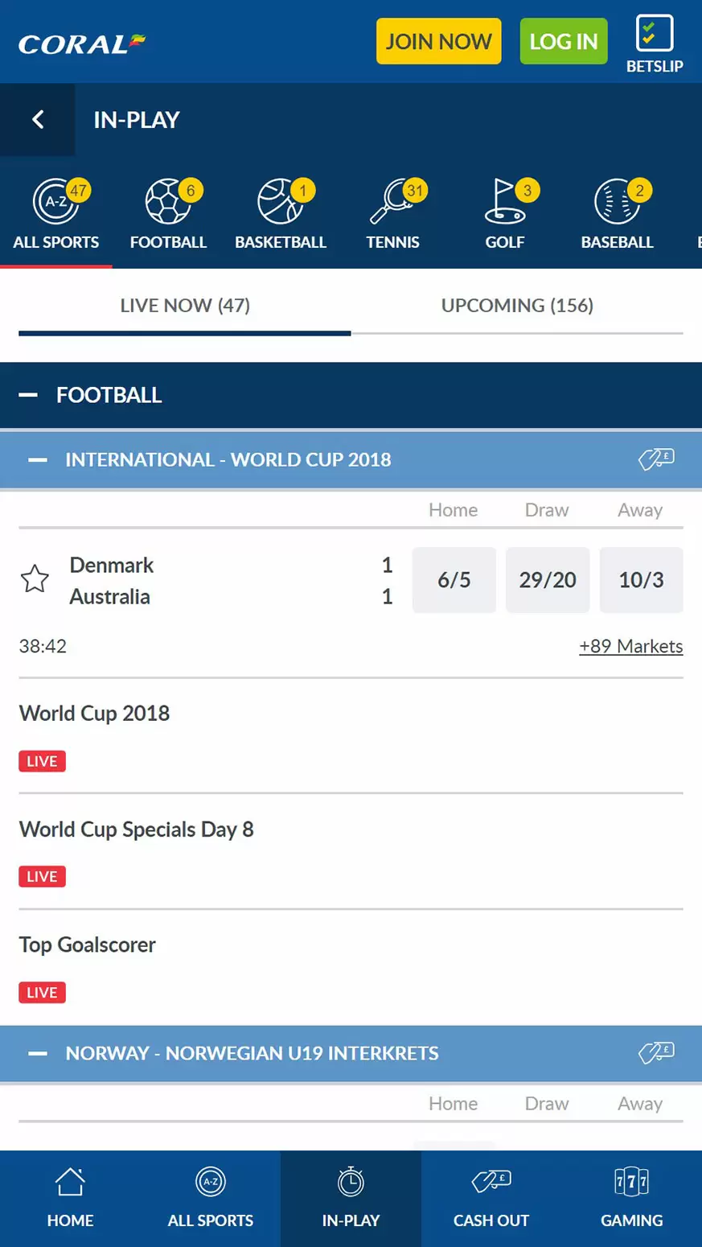Screen dimensions: 702x1247
Task: Select the Live Now (47) tab
Action: pyautogui.click(x=185, y=306)
